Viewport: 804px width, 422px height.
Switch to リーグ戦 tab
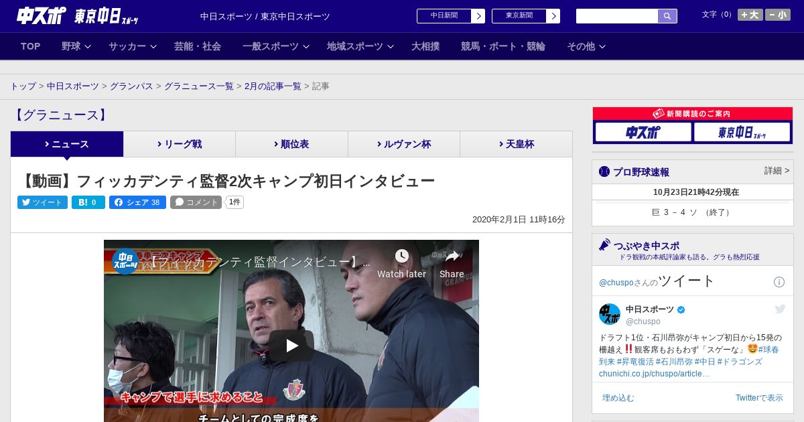pyautogui.click(x=180, y=144)
